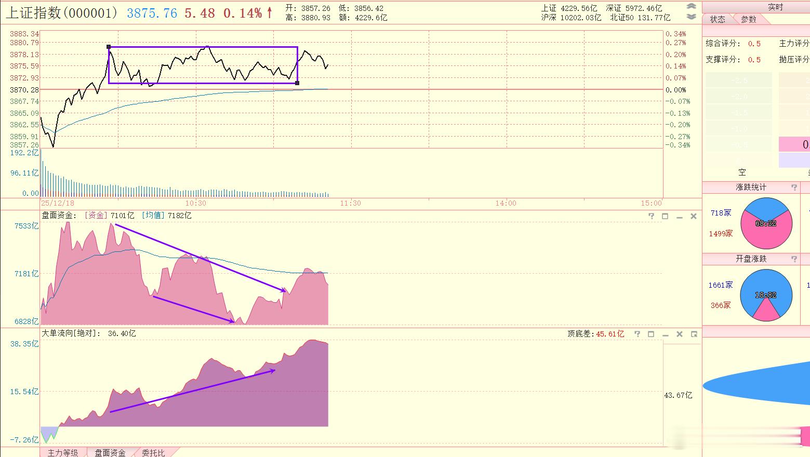Click the 盘面资金 panel title
This screenshot has height=457, width=810.
point(59,216)
